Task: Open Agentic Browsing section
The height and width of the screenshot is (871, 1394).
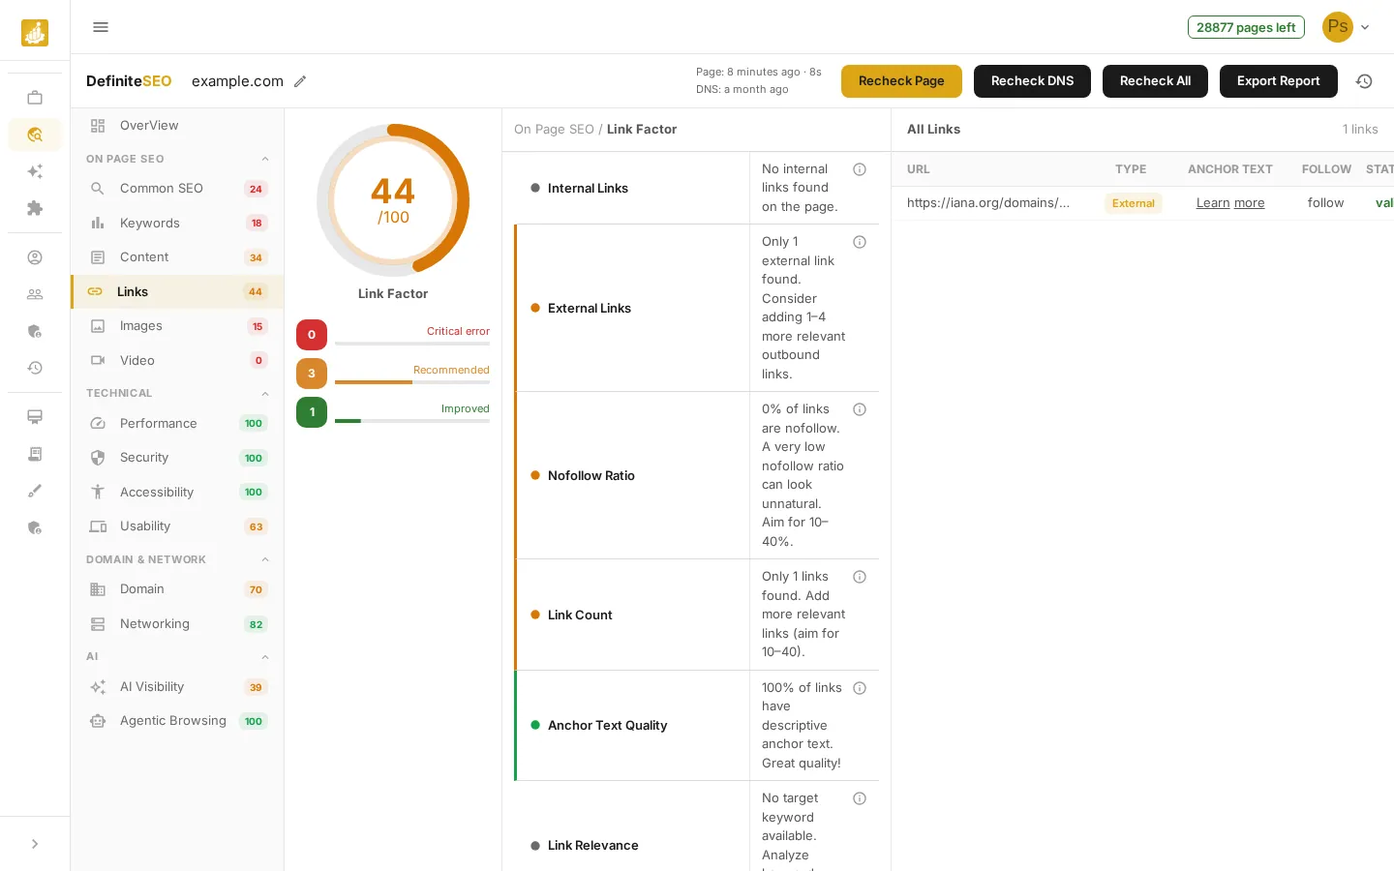Action: (177, 721)
